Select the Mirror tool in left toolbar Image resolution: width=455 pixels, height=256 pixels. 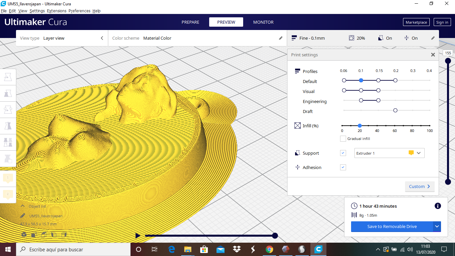(x=8, y=126)
